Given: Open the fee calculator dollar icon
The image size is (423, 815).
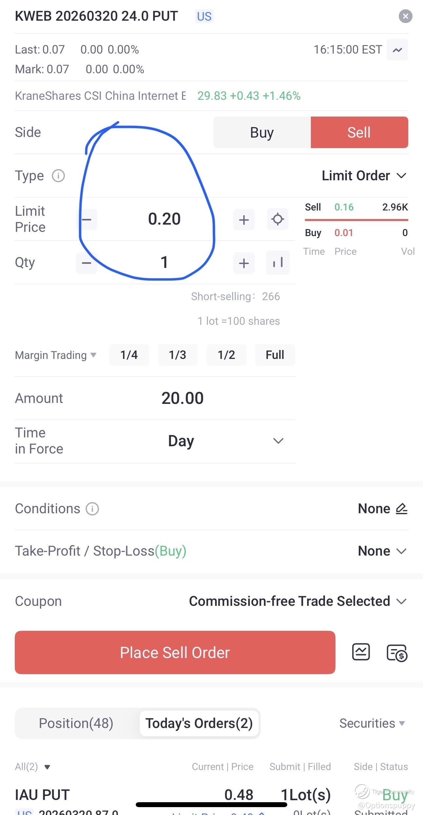Looking at the screenshot, I should coord(397,653).
